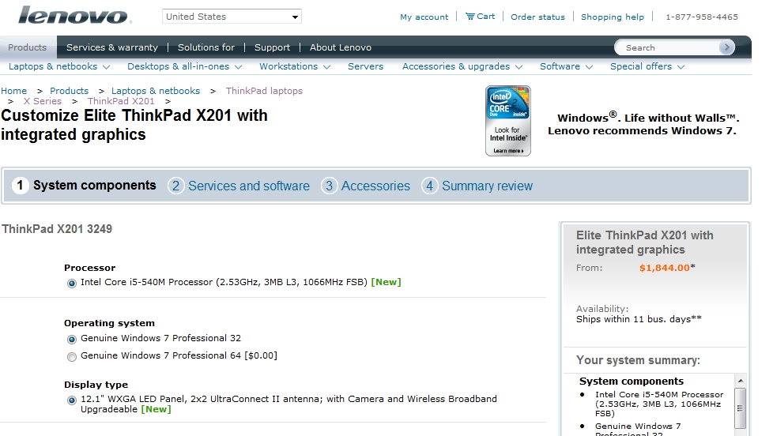
Task: Click the Lenovo logo
Action: pyautogui.click(x=74, y=16)
